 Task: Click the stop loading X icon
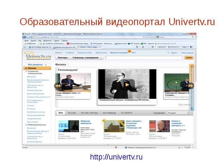pos(153,37)
